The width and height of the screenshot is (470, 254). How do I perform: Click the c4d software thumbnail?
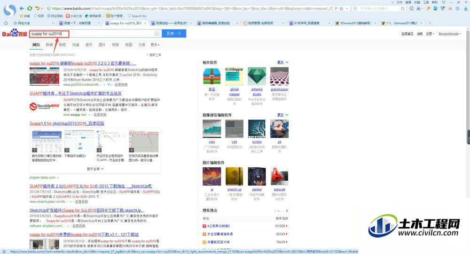click(234, 129)
